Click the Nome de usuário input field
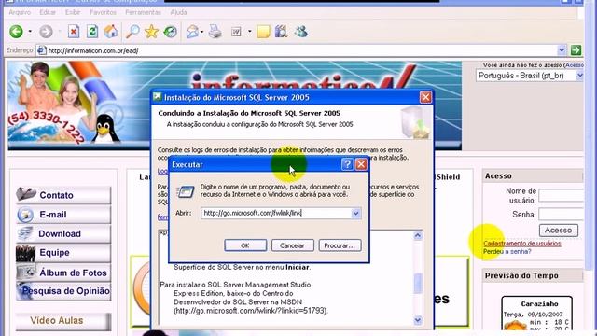597x336 pixels. point(562,195)
